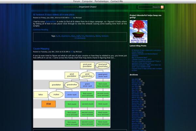The image size is (196, 131).
Task: Open the 'days' tag link
Action: coord(73,36)
